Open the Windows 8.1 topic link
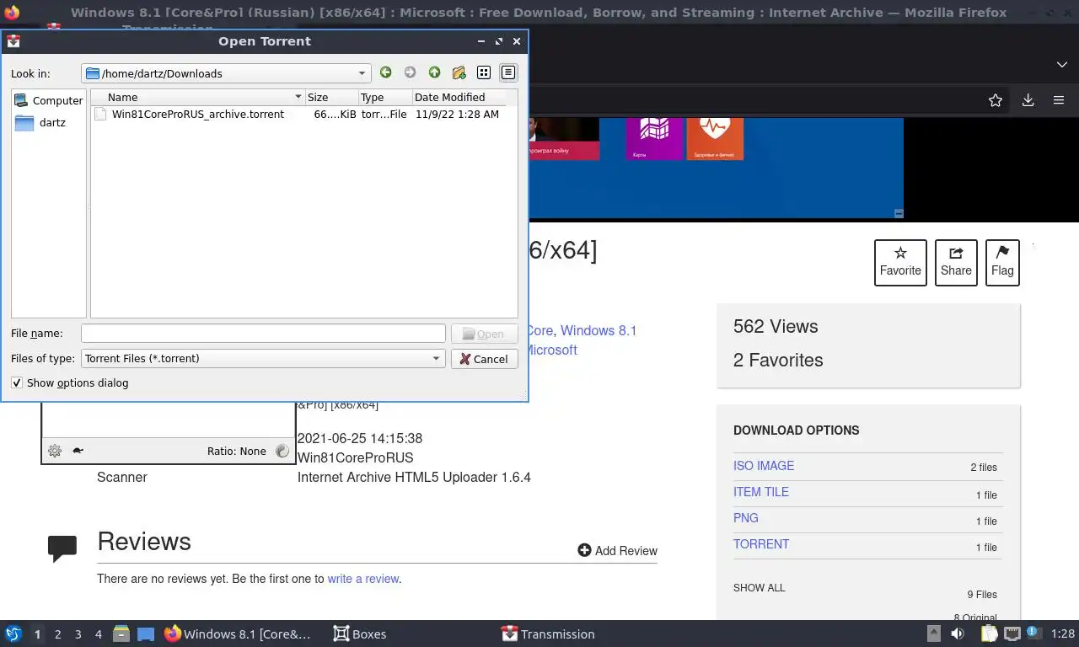Image resolution: width=1079 pixels, height=647 pixels. pos(599,330)
